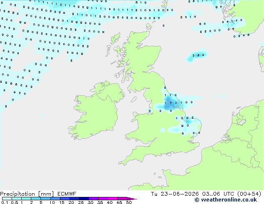Screen dimensions: 264x204
Task: Click the '03..06 UTC' time label
Action: click(218, 194)
